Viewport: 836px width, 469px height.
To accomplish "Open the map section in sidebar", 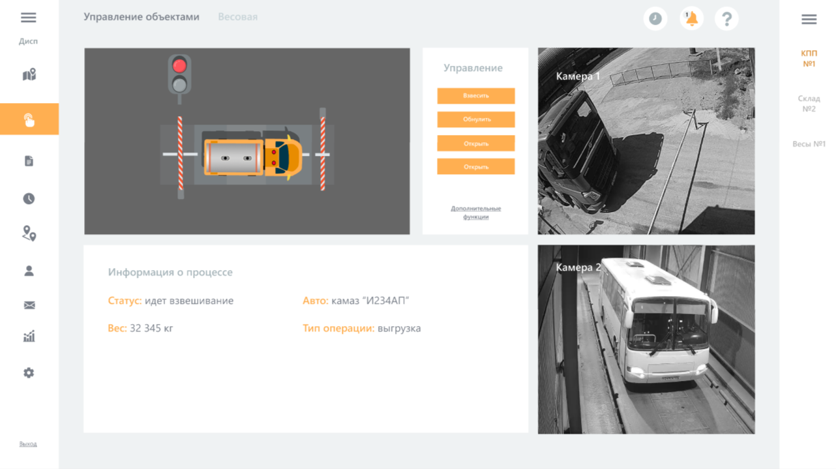I will (29, 75).
